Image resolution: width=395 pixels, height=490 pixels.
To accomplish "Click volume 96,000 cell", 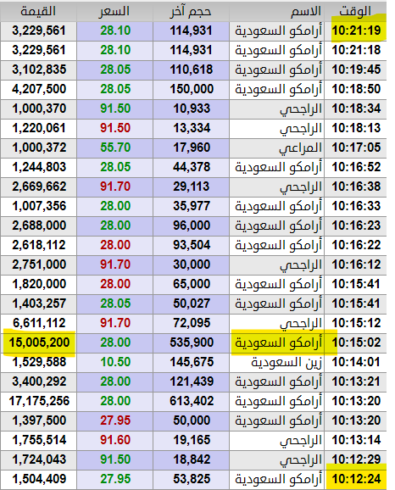I will click(191, 226).
